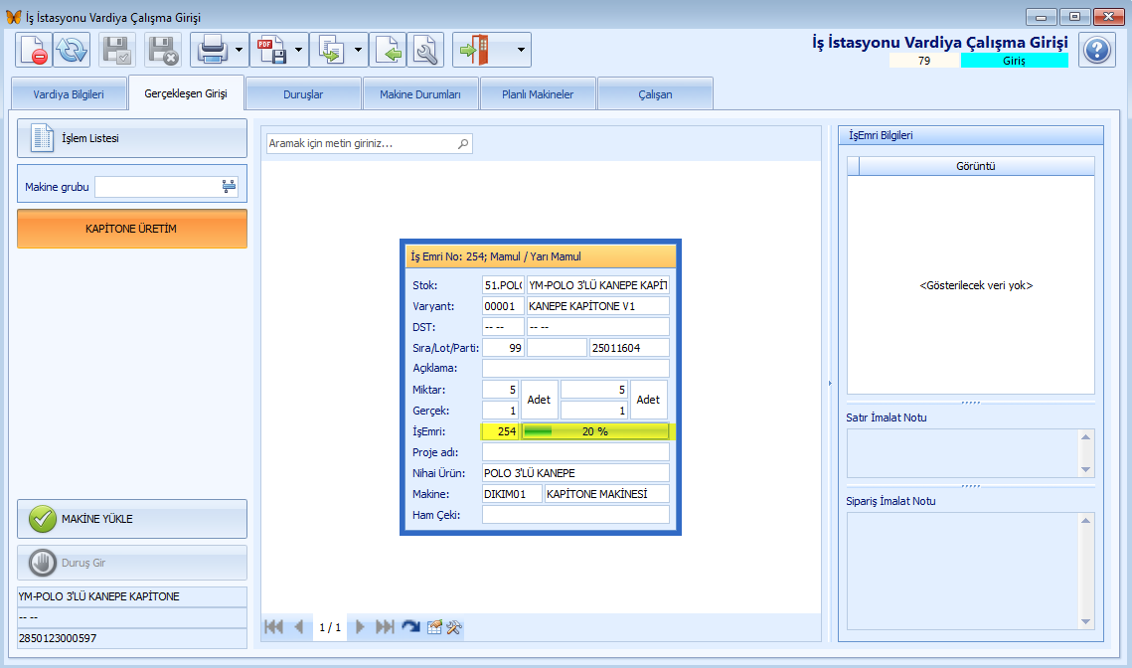The height and width of the screenshot is (668, 1132).
Task: Click the Makine grubu input field
Action: coord(157,187)
